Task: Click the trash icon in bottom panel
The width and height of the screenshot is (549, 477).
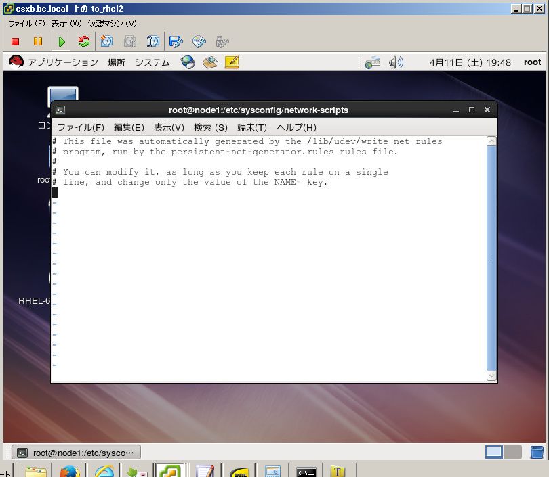Action: click(x=537, y=452)
